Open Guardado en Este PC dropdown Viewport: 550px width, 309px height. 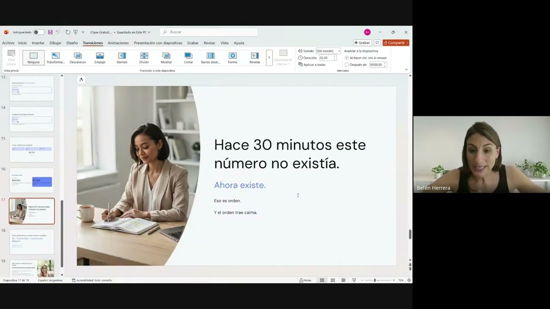[134, 32]
